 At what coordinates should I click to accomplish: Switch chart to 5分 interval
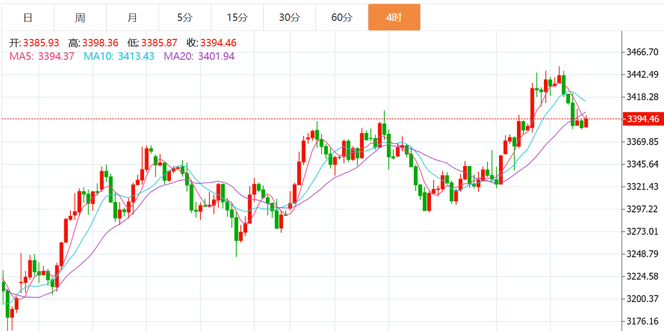point(184,17)
